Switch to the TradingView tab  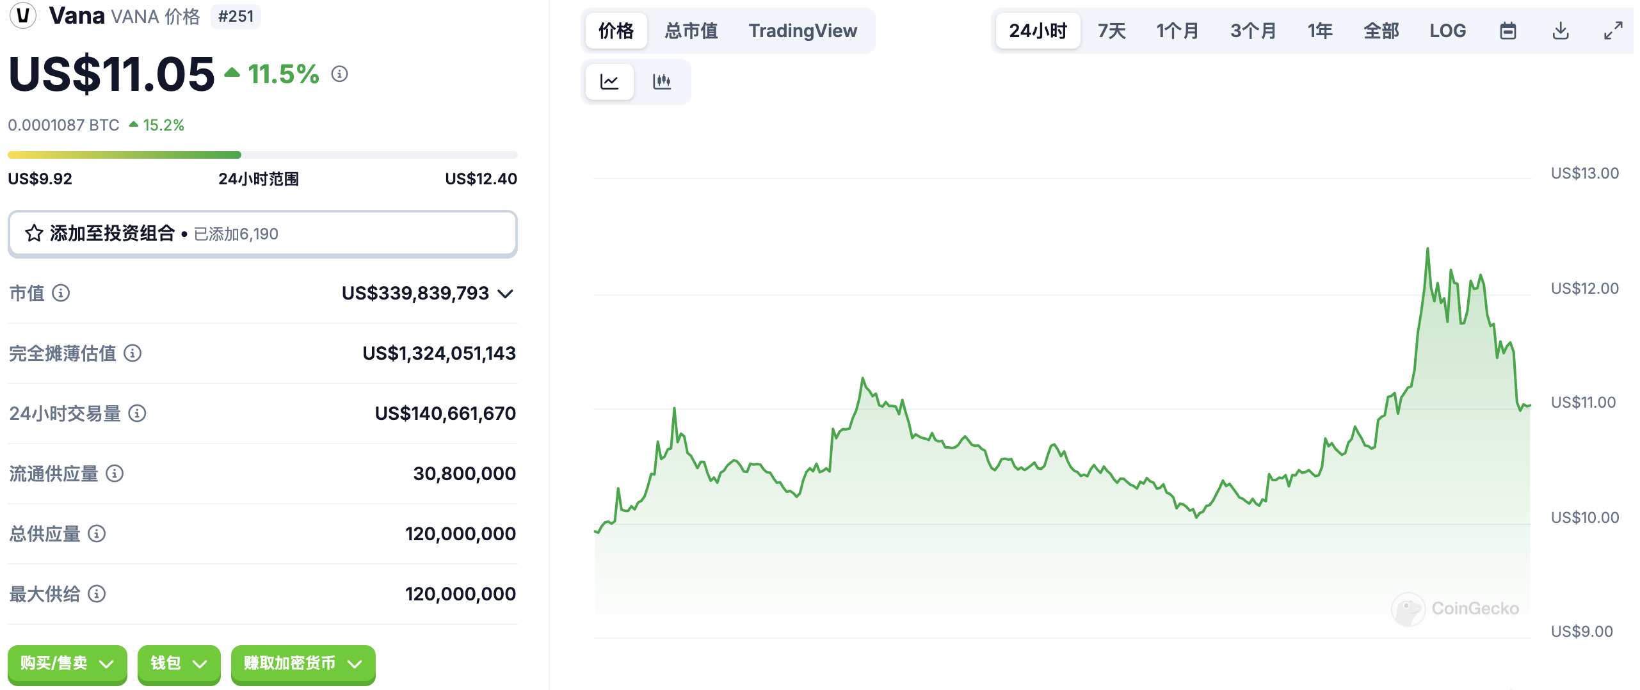point(803,31)
